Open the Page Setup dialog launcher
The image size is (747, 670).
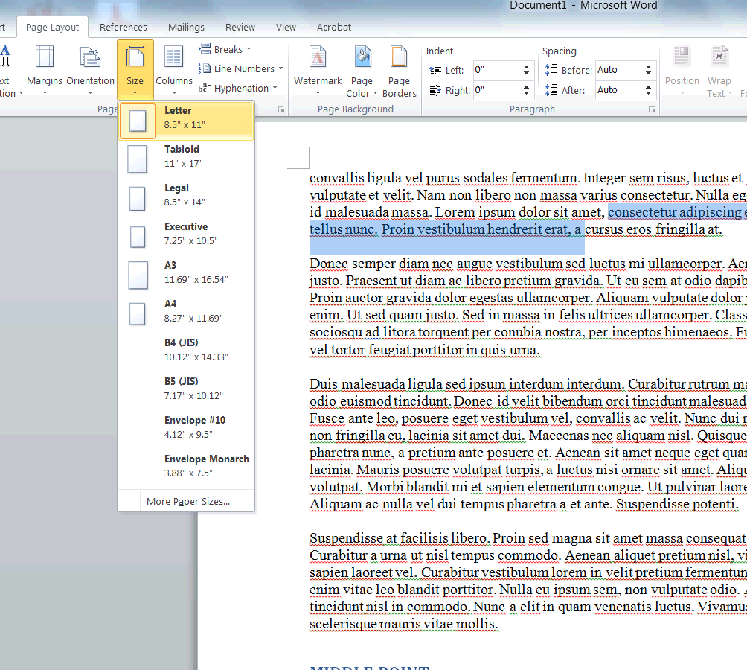(x=281, y=109)
